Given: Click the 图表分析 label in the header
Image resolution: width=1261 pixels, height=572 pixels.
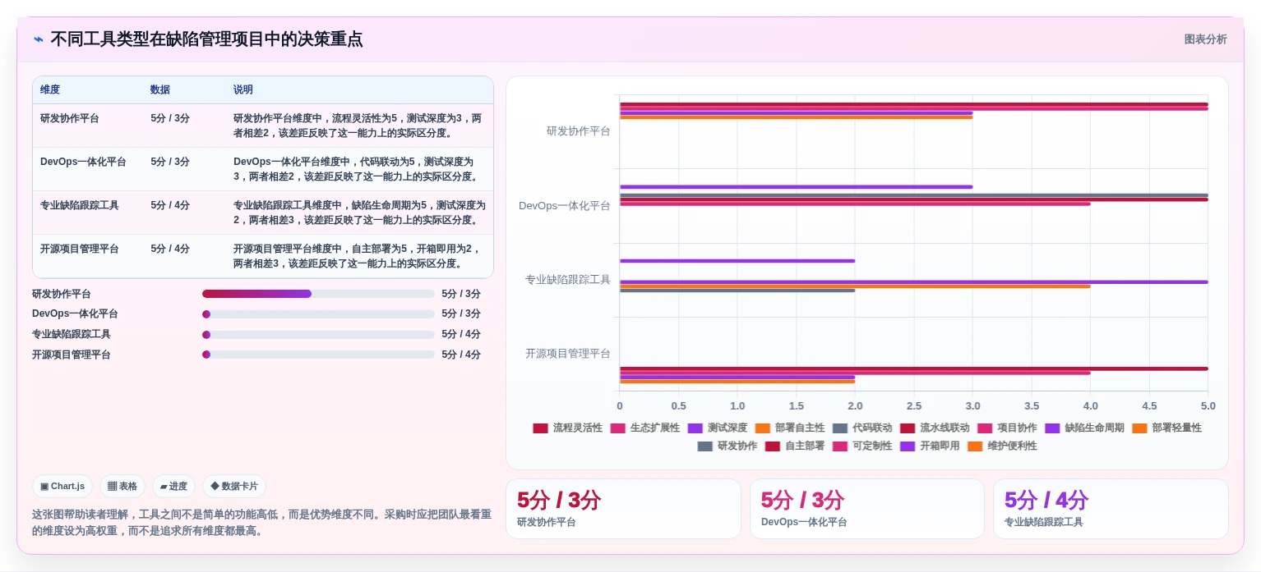Looking at the screenshot, I should [x=1205, y=39].
